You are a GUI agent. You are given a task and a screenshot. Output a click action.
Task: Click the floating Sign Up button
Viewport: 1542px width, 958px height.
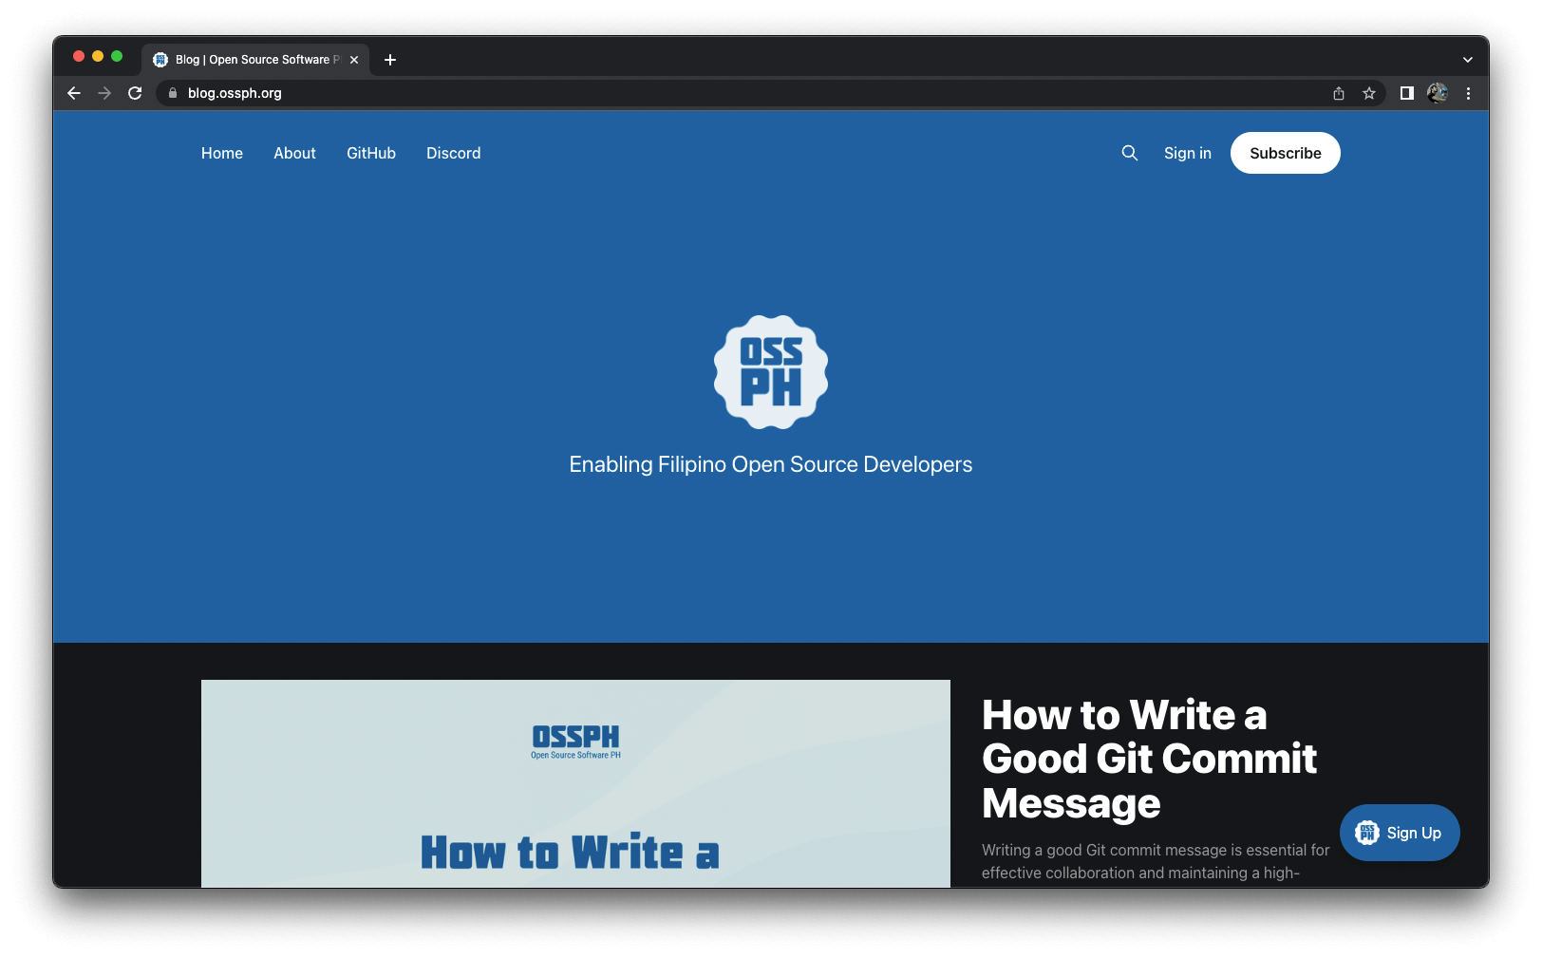[x=1400, y=833]
